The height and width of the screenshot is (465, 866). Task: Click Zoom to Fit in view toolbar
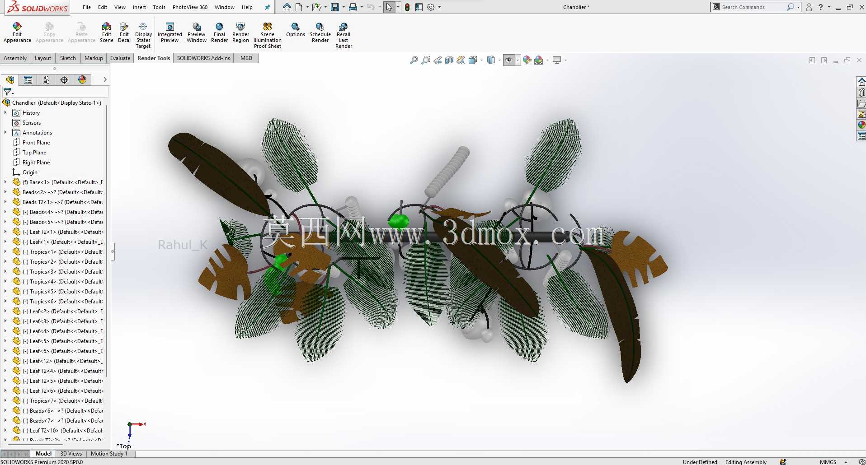414,60
